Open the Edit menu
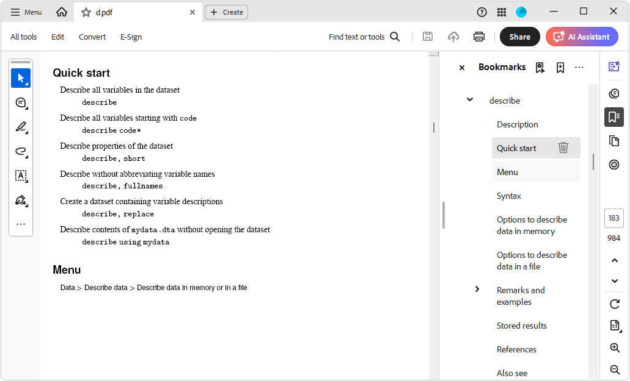Screen dimensions: 630x381 (x=58, y=37)
